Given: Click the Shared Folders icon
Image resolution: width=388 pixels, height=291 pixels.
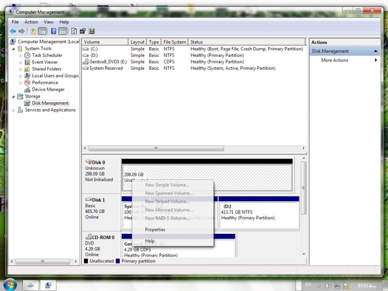Looking at the screenshot, I should [x=27, y=69].
